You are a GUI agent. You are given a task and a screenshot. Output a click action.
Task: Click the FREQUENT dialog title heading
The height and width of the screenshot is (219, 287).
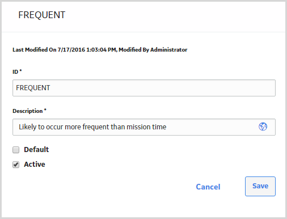pyautogui.click(x=42, y=15)
